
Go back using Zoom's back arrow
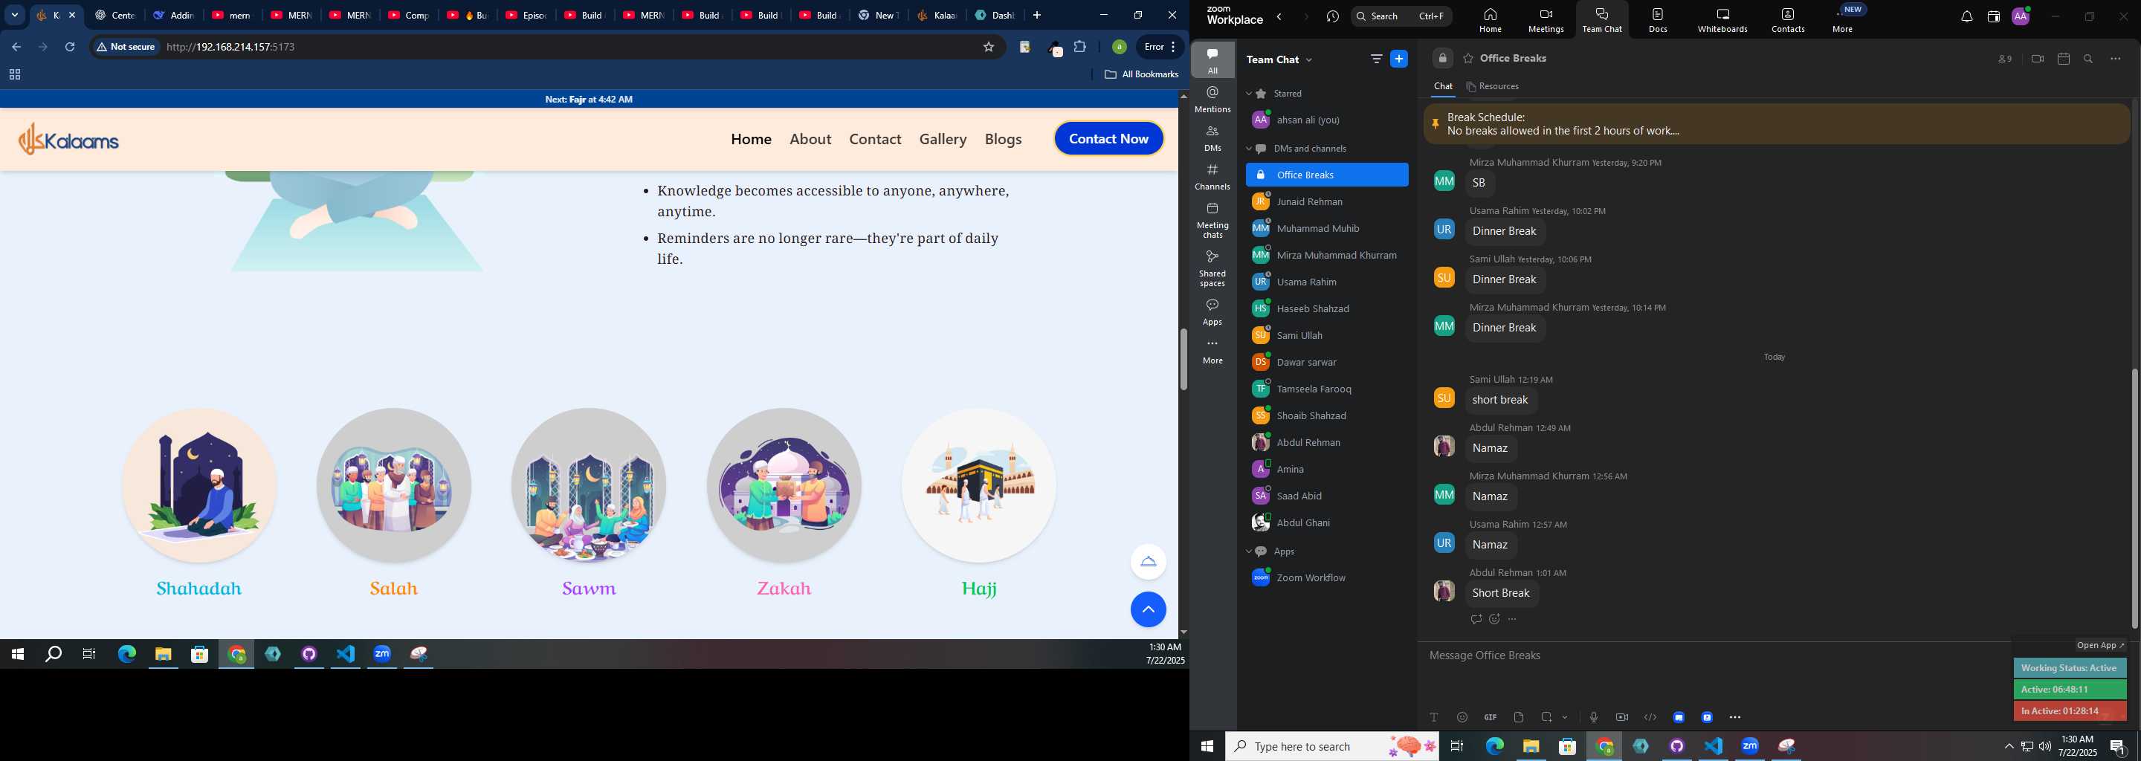click(1280, 16)
